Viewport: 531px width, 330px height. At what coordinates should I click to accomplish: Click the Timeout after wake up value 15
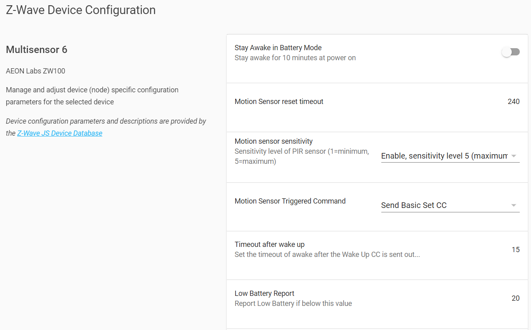(515, 249)
